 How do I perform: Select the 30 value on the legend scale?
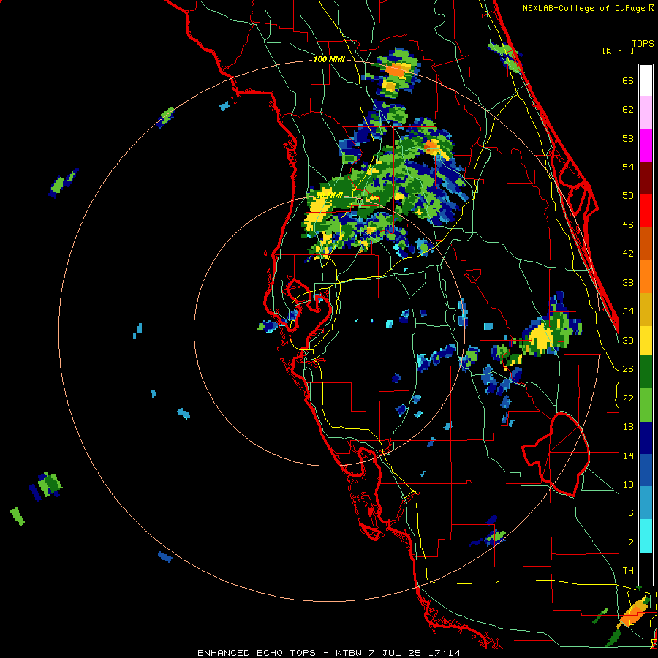[x=628, y=340]
